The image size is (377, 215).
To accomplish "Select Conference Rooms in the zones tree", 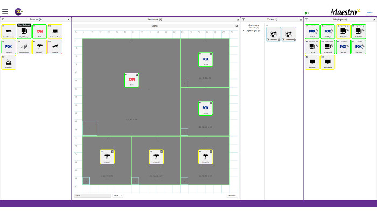I will click(254, 26).
